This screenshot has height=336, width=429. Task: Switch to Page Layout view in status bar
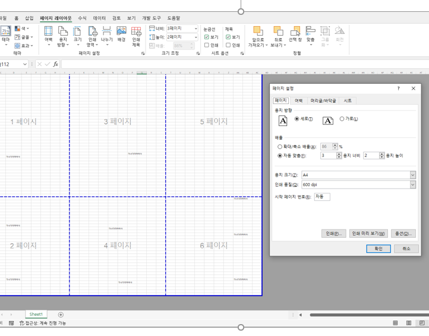point(409,323)
